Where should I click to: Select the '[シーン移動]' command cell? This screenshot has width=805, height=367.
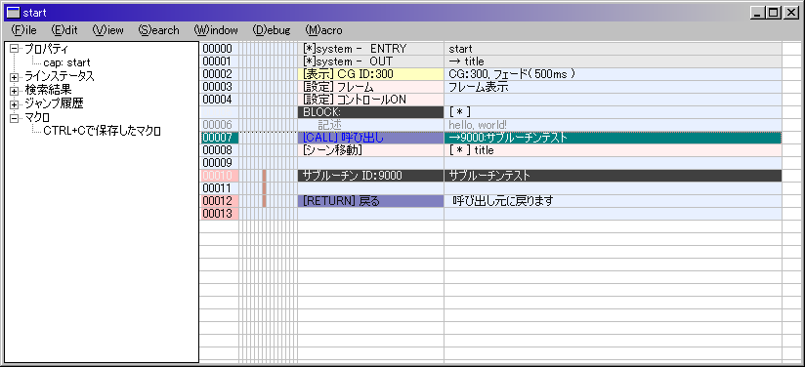pyautogui.click(x=370, y=150)
